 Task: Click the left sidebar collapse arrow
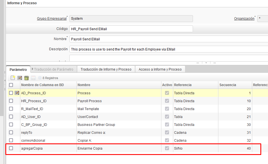click(x=5, y=81)
